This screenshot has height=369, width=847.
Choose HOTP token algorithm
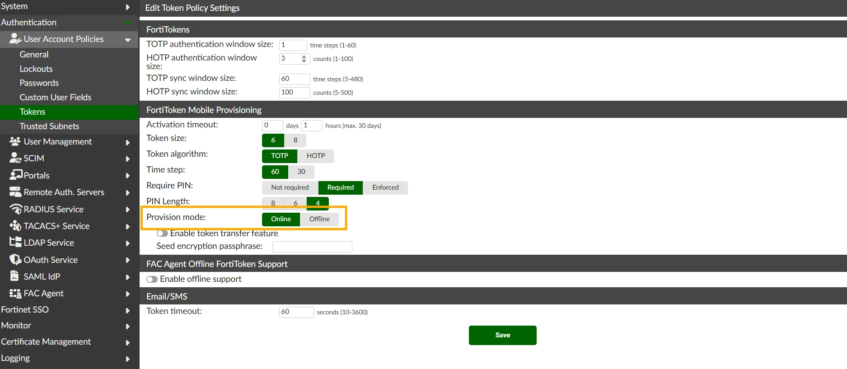click(316, 156)
